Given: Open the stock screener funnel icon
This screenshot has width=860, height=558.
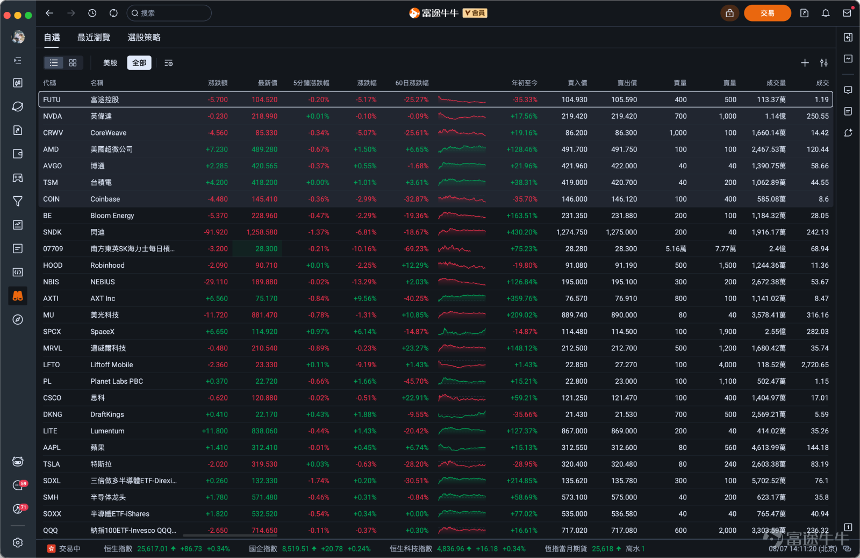Looking at the screenshot, I should [x=18, y=201].
